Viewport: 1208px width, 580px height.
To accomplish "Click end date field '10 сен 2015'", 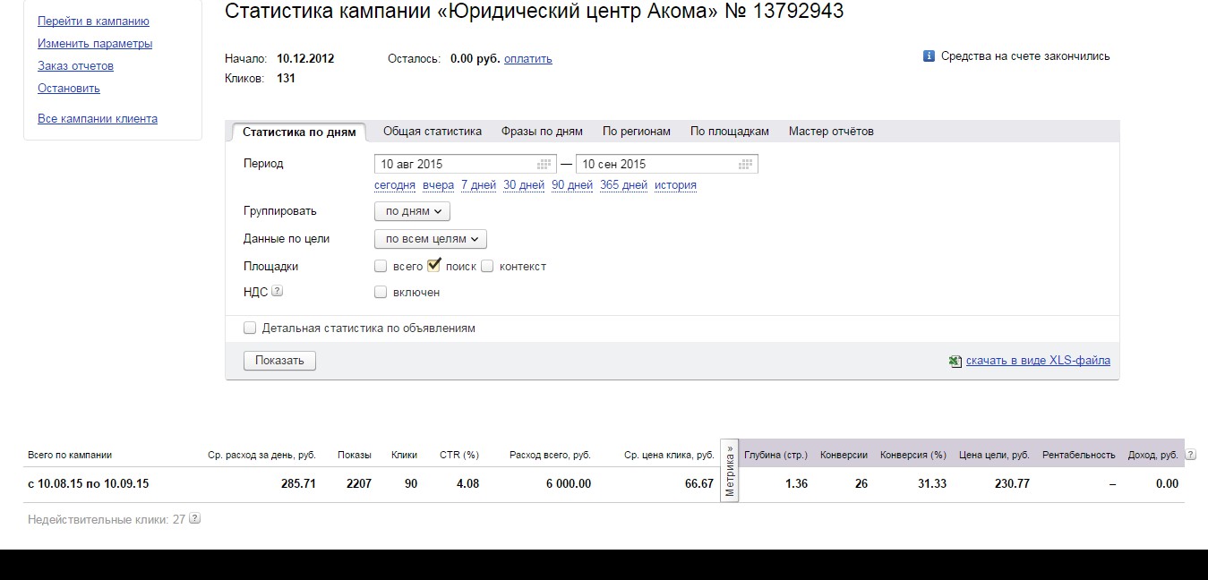I will [667, 165].
